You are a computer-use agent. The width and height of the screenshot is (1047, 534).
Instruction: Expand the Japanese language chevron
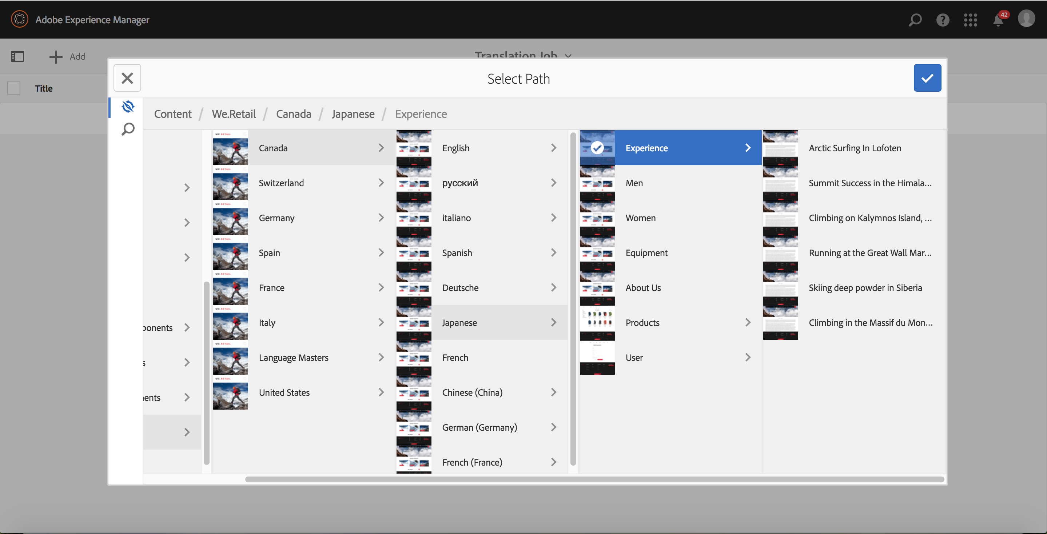[x=553, y=322]
